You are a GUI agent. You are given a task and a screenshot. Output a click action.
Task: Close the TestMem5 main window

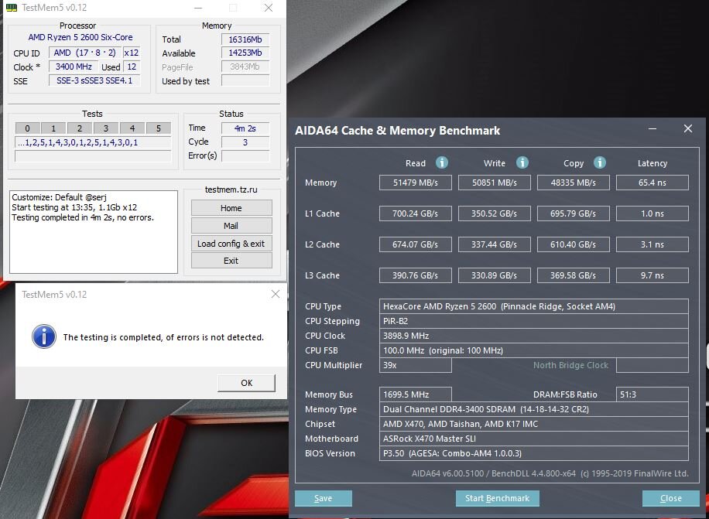269,8
